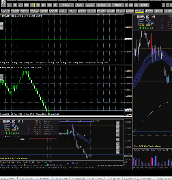Screen dimensions: 172x180
Task: Click the chart shift marker on M6 chart
Action: point(110,67)
